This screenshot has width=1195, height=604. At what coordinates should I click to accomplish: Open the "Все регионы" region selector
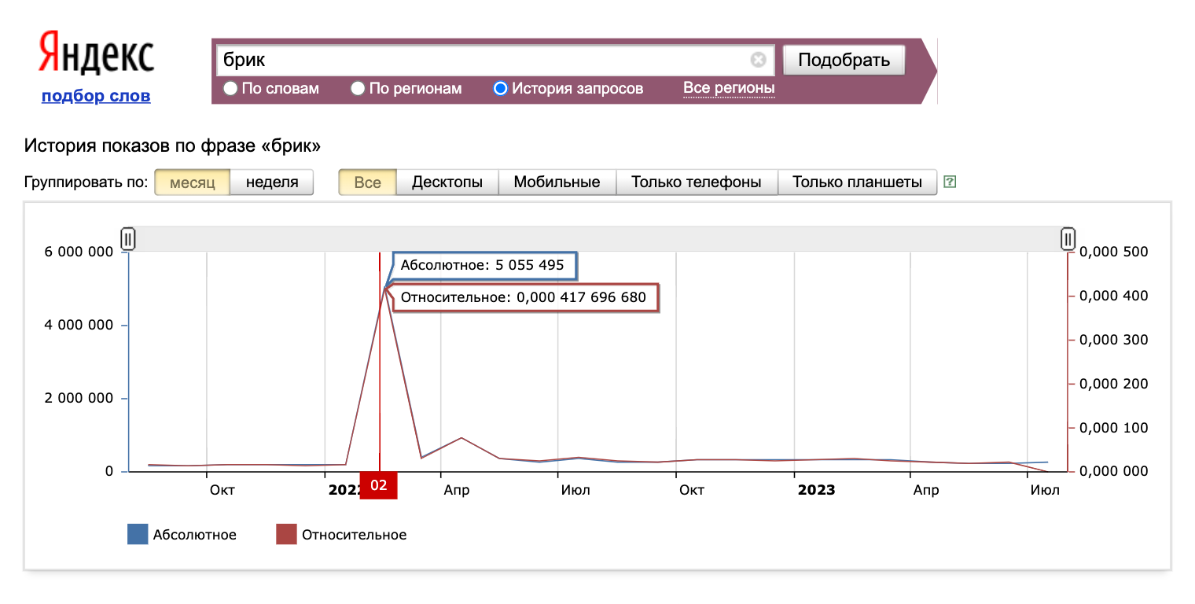[x=729, y=88]
